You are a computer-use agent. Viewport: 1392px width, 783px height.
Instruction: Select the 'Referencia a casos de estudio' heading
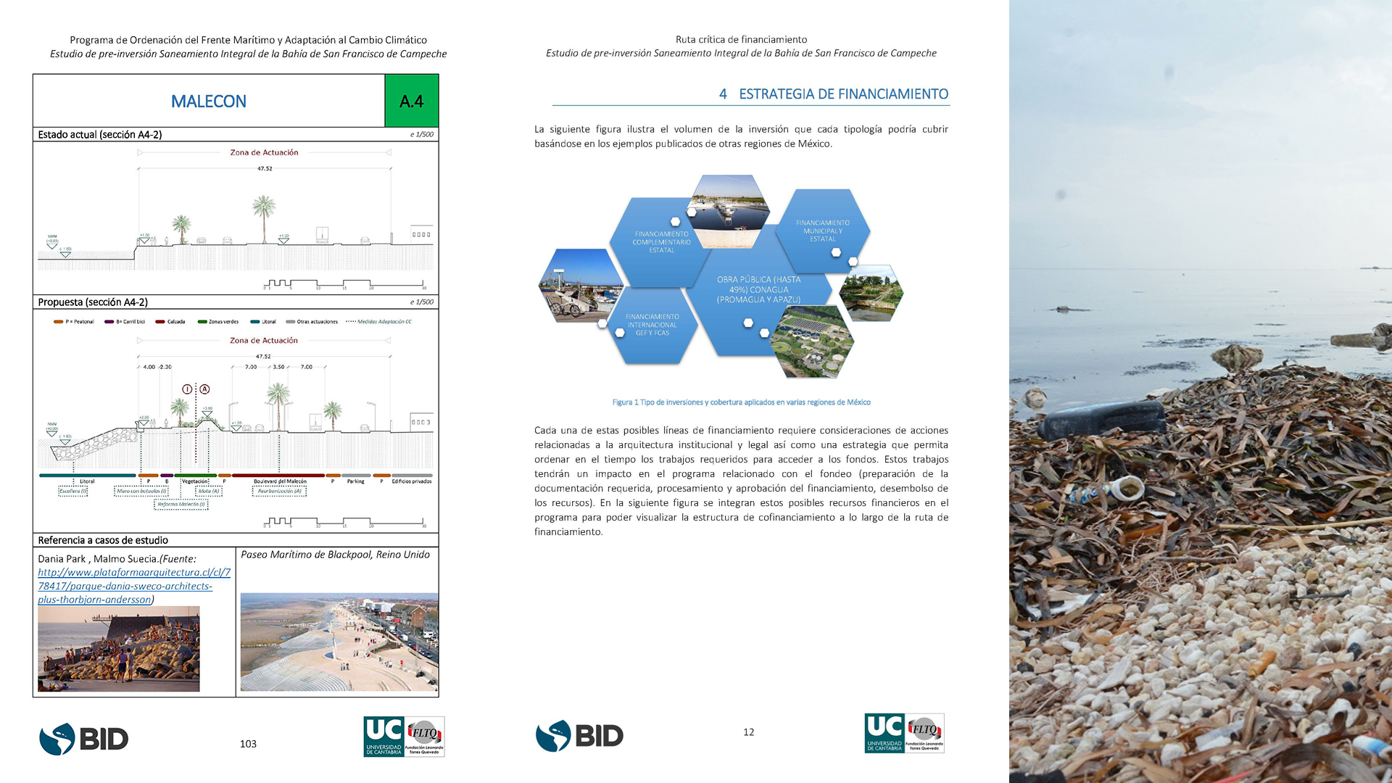pyautogui.click(x=103, y=541)
